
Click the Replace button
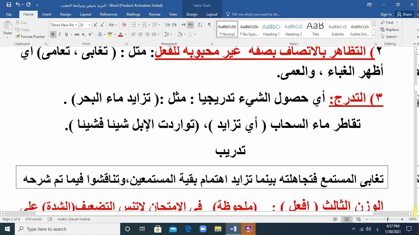pos(390,30)
